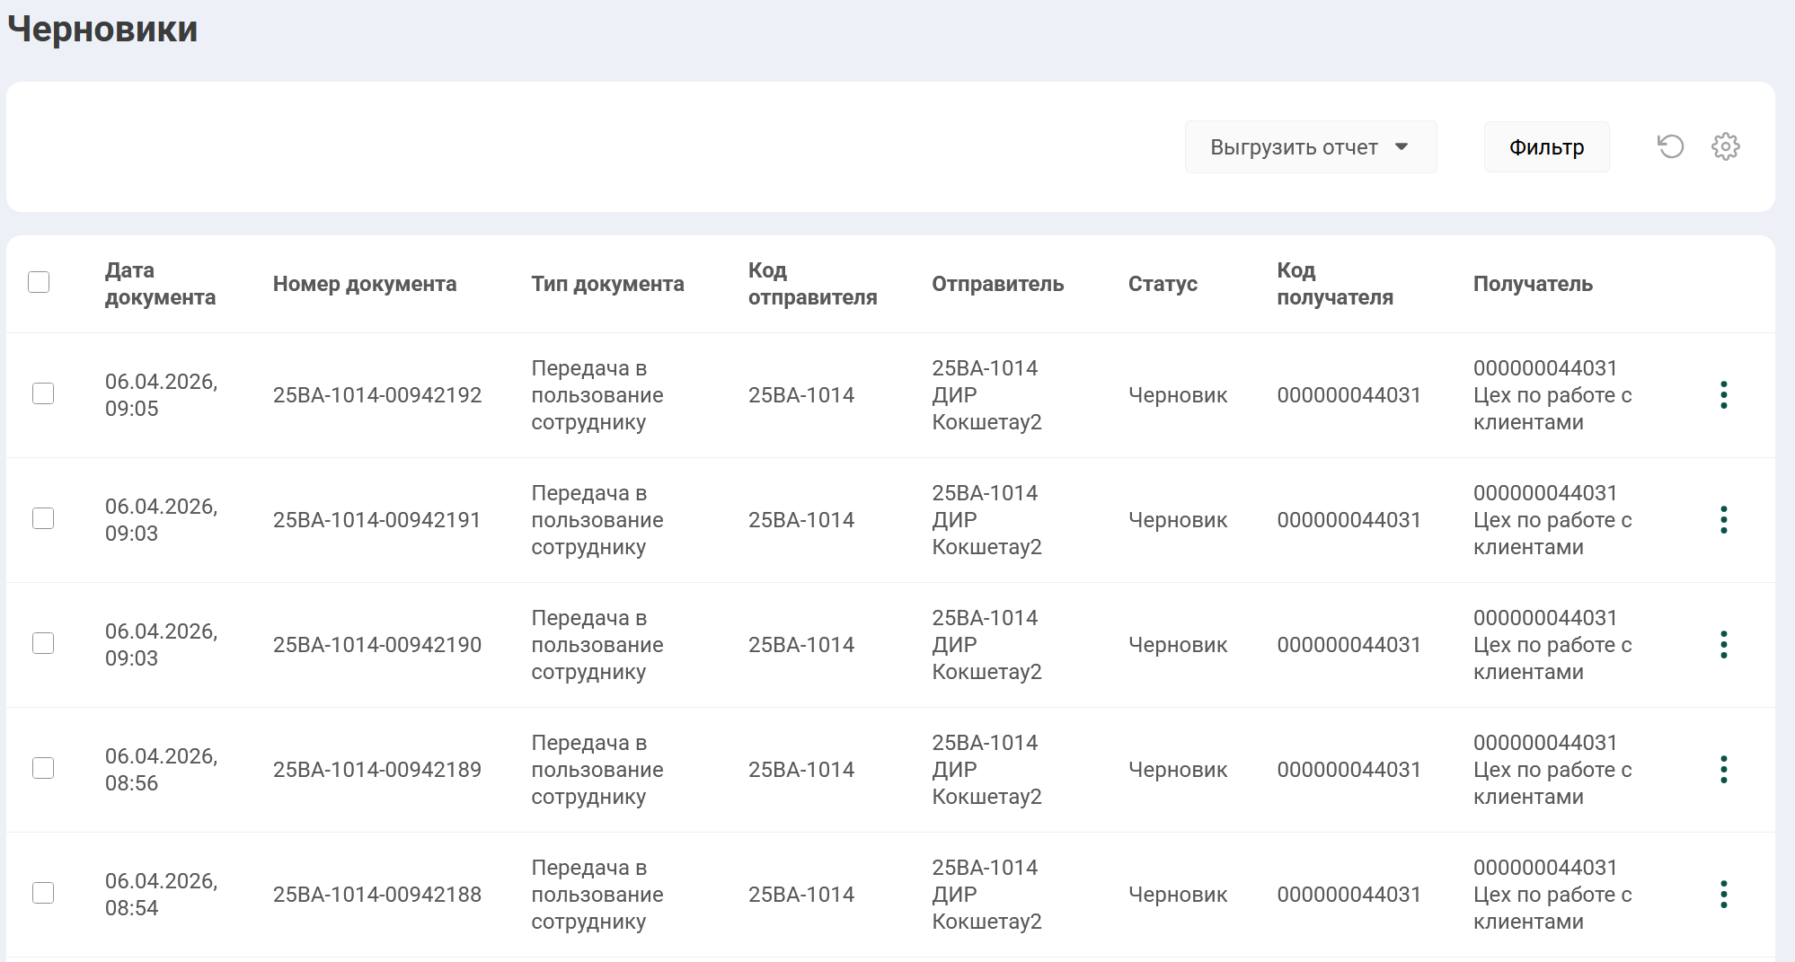Image resolution: width=1795 pixels, height=962 pixels.
Task: Open kebab menu for document 25BA-1014-00942190
Action: [x=1723, y=645]
